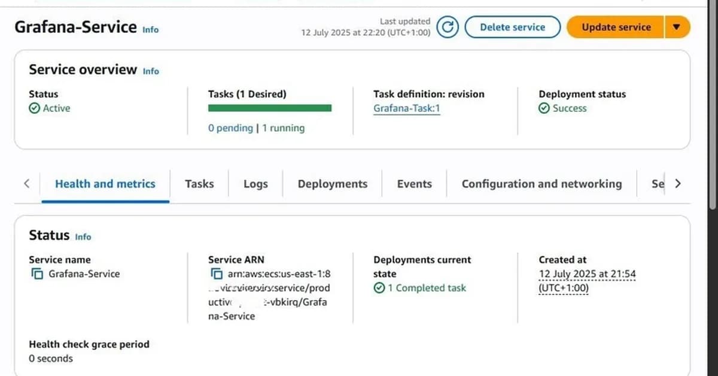Switch to the Tasks tab
The height and width of the screenshot is (376, 718).
pos(199,184)
